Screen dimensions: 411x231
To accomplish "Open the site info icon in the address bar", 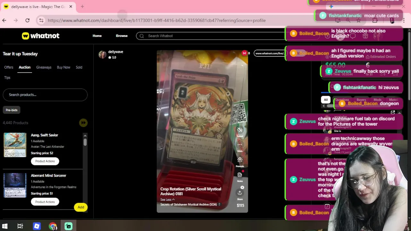I will click(41, 20).
